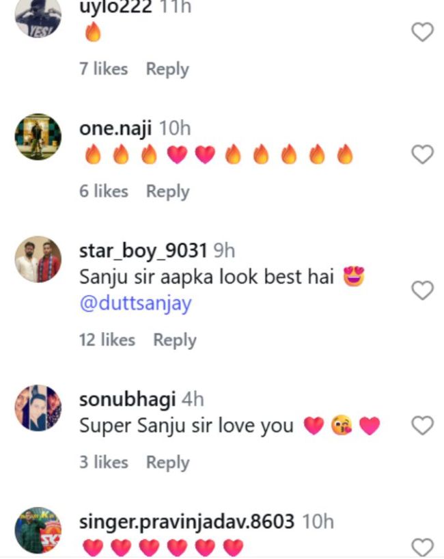Heart the comment from sonubhagi
Screen dimensions: 444x559
coord(423,426)
